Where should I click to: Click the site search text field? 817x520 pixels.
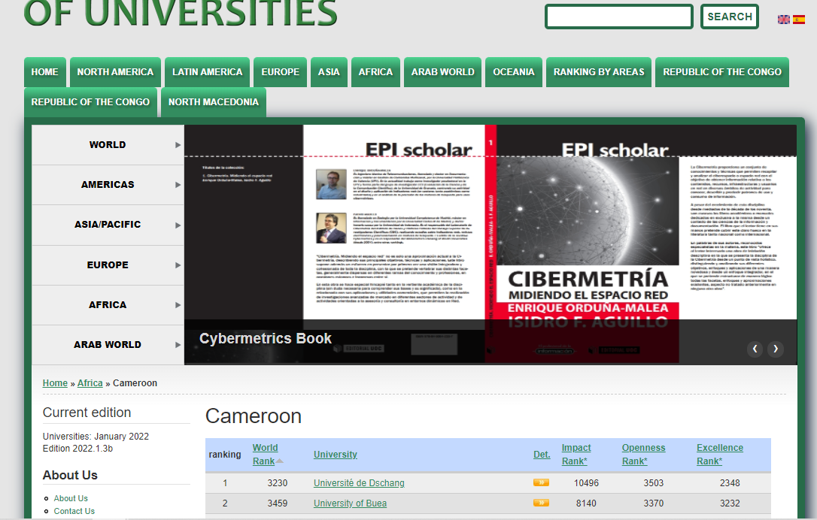tap(619, 17)
